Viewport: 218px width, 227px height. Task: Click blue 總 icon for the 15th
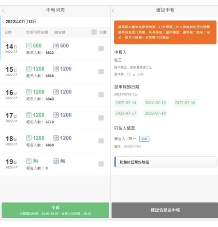[56, 69]
